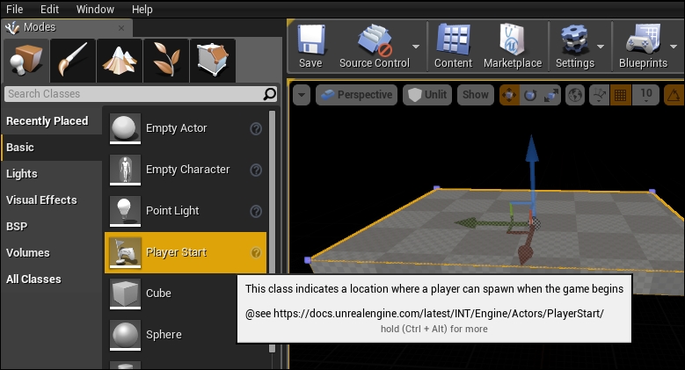Open help for Player Start
685x370 pixels.
tap(256, 252)
